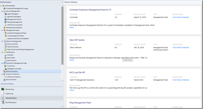Select Product Connectors in the tree

(13, 74)
